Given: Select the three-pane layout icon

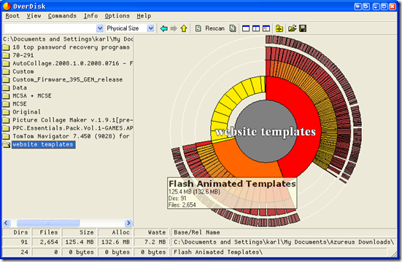Looking at the screenshot, I should click(x=266, y=28).
